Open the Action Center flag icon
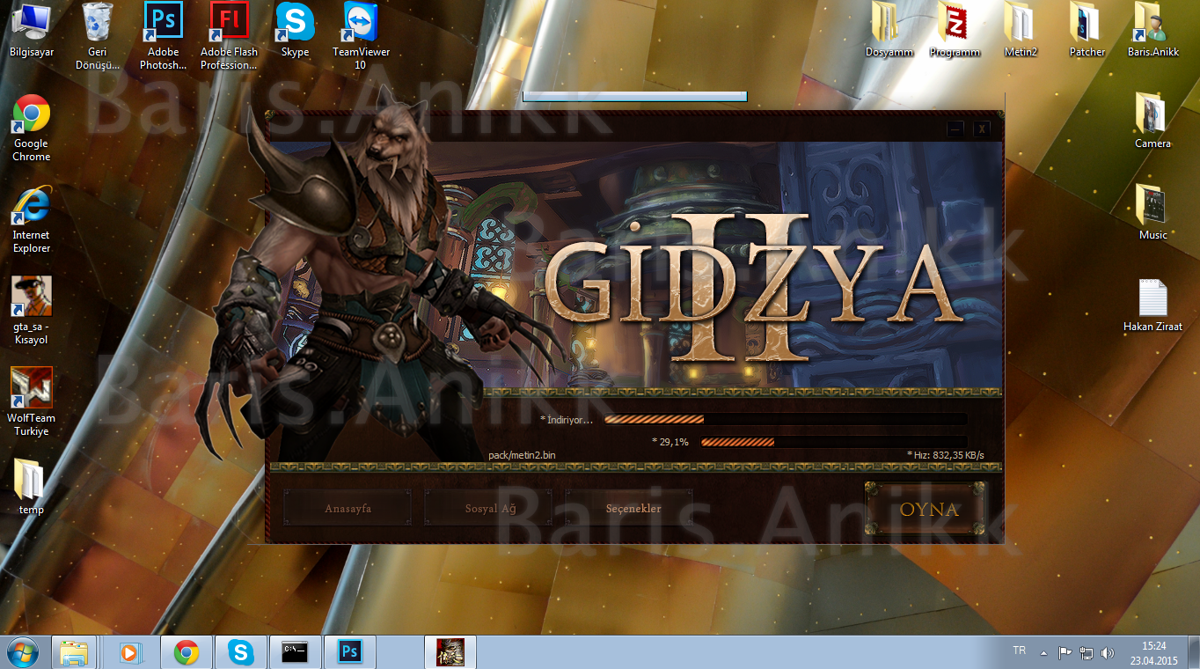The height and width of the screenshot is (669, 1200). (x=1065, y=653)
